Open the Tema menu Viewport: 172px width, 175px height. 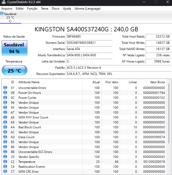point(45,9)
